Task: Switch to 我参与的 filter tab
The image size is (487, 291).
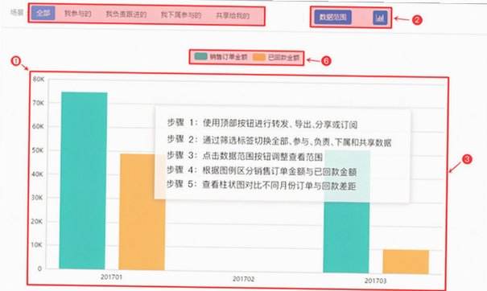Action: 77,14
